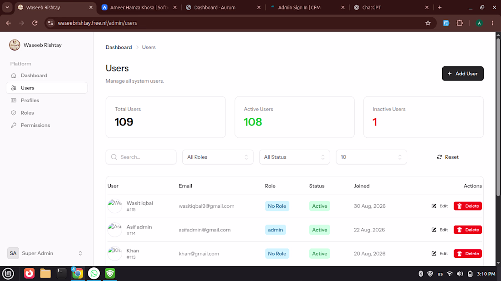The height and width of the screenshot is (281, 501).
Task: Switch to the Admin Sign In CFM tab
Action: click(307, 7)
